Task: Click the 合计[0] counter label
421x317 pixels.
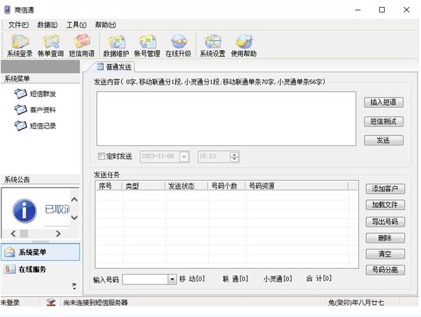Action: pos(319,279)
